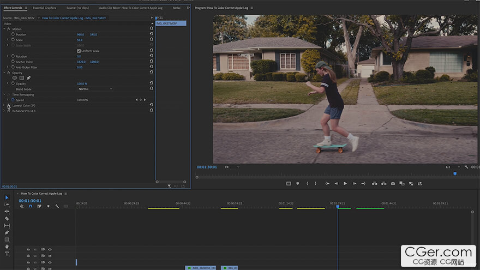The height and width of the screenshot is (270, 480).
Task: Reset the Position parameter
Action: tap(151, 34)
